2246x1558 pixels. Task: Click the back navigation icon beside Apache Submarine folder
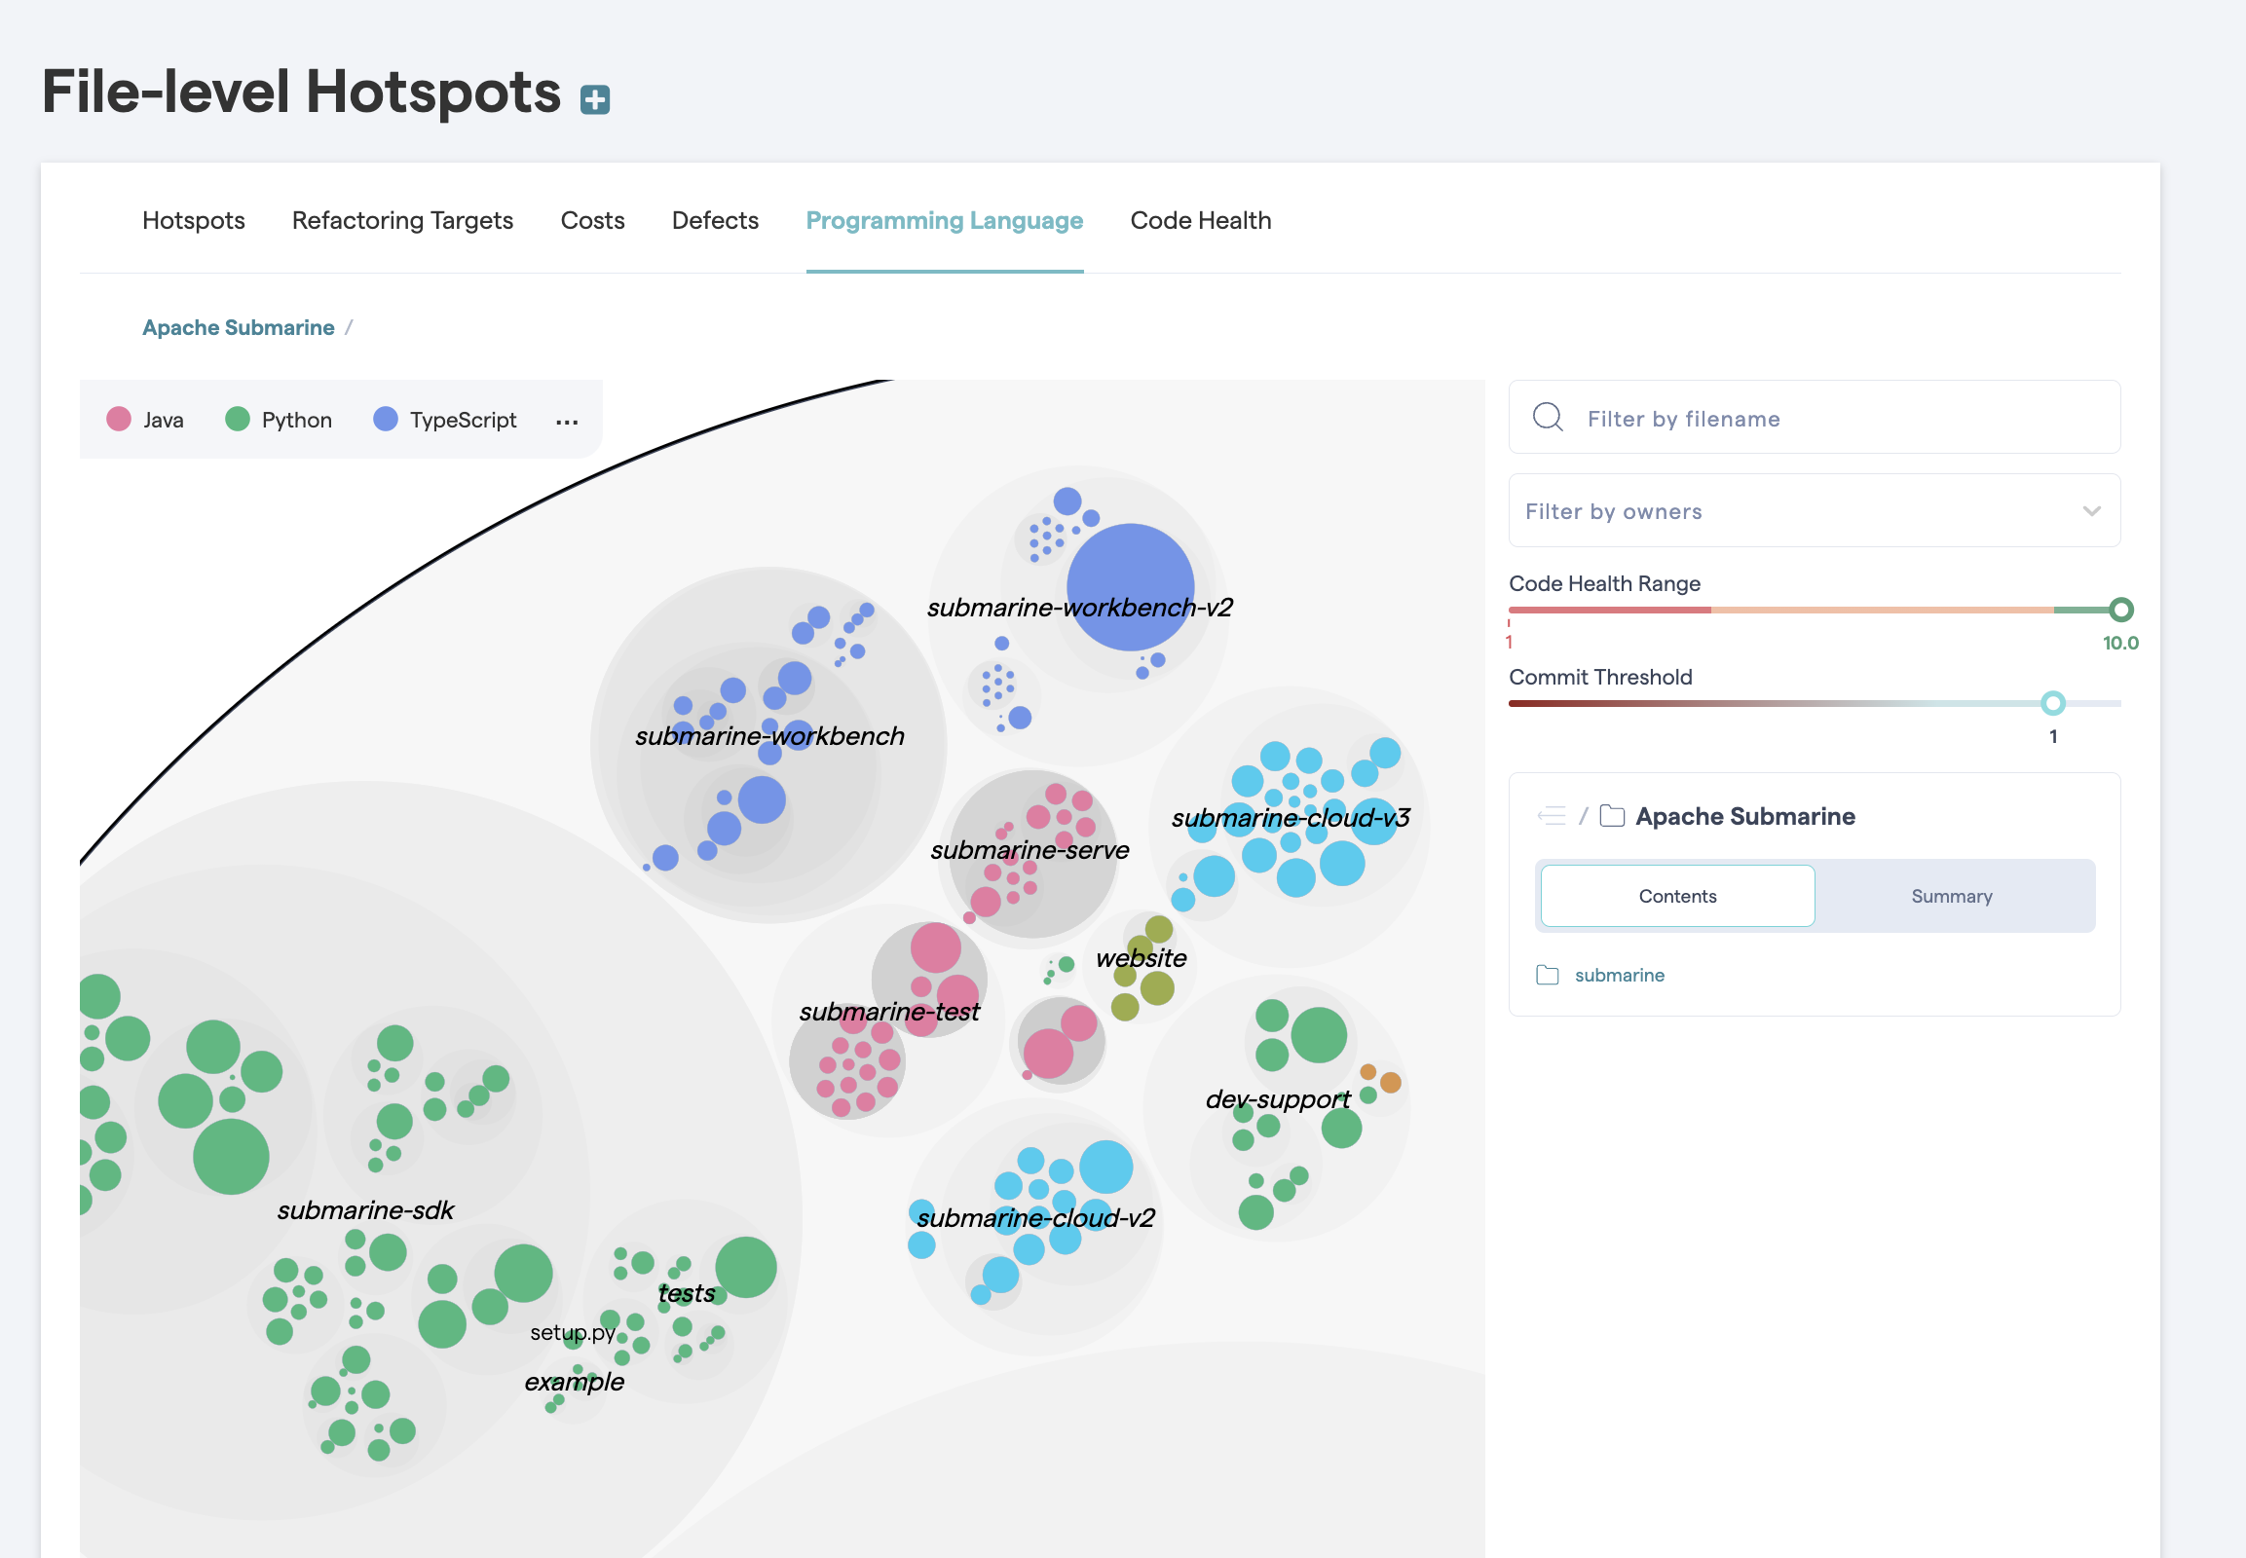(x=1551, y=816)
